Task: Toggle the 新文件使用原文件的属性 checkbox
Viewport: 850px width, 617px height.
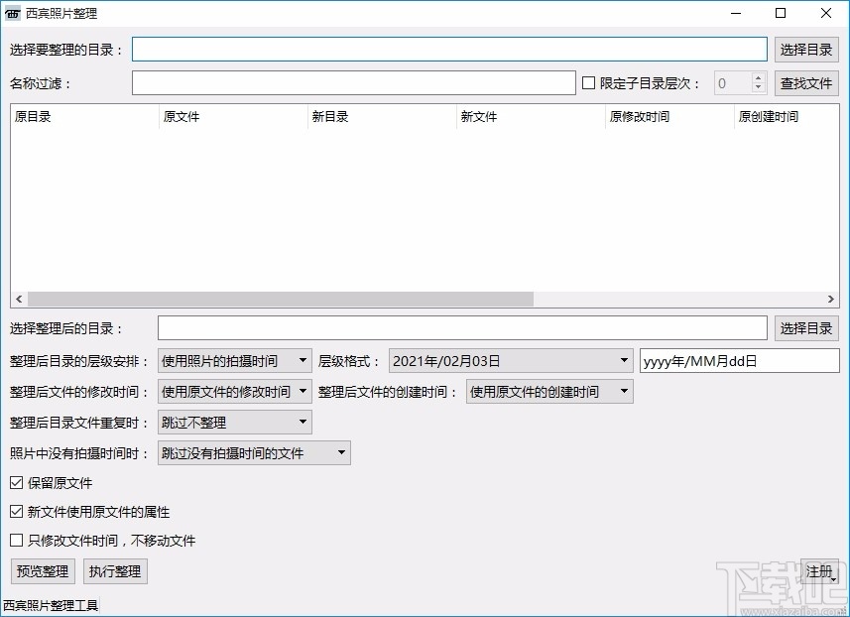Action: (16, 512)
